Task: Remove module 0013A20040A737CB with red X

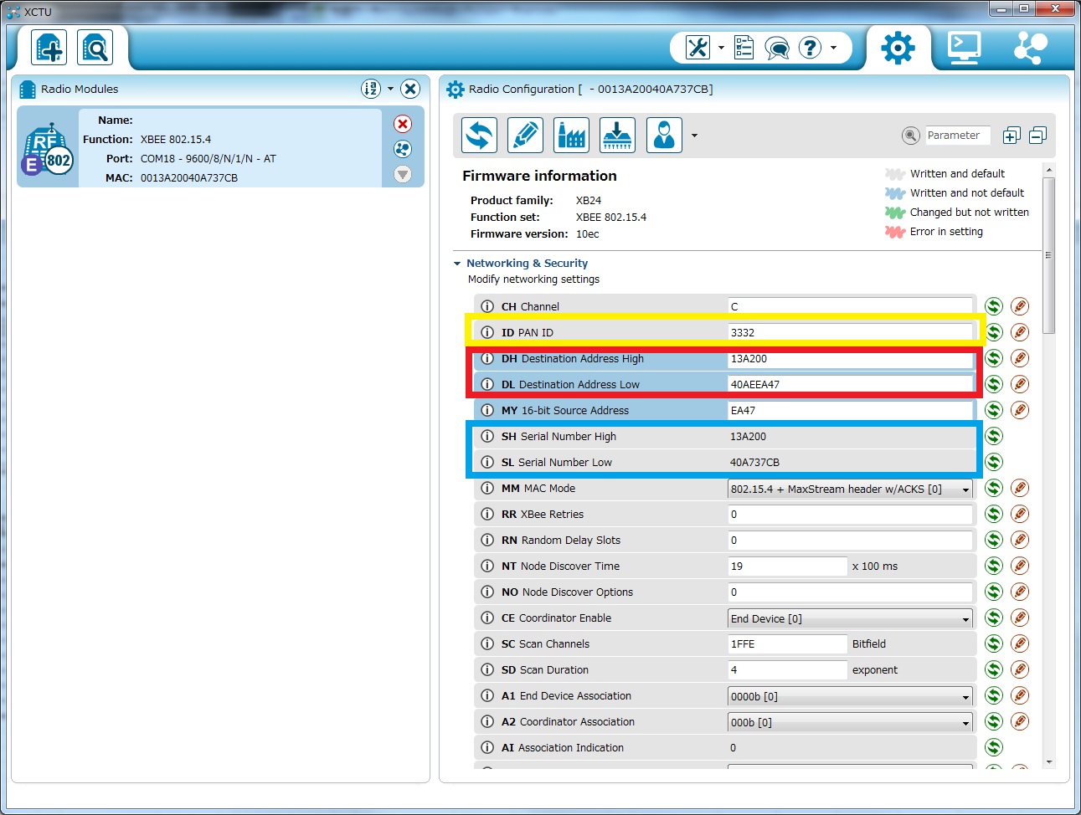Action: tap(403, 124)
